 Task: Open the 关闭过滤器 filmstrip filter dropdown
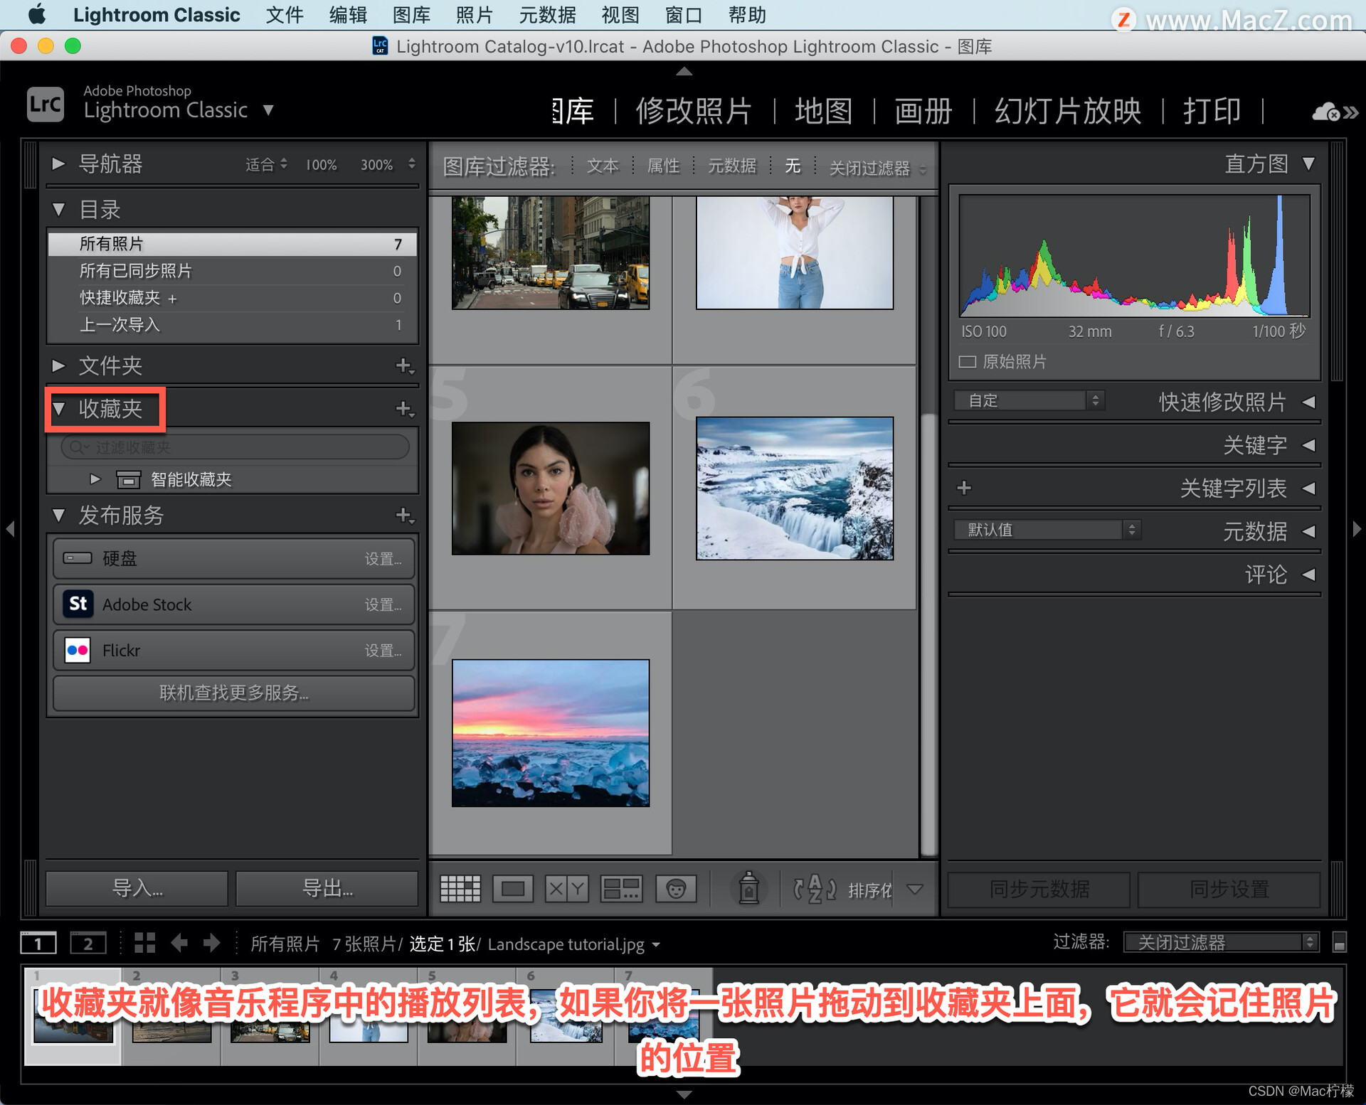coord(1221,943)
